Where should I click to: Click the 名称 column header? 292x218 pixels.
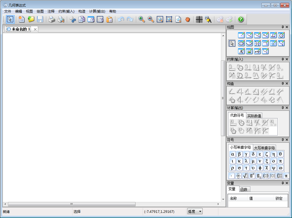pyautogui.click(x=238, y=198)
